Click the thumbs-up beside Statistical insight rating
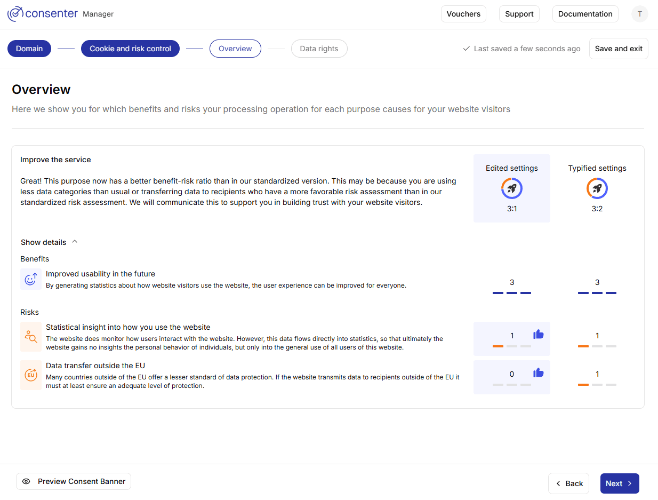Viewport: 658px width, 500px height. point(538,334)
